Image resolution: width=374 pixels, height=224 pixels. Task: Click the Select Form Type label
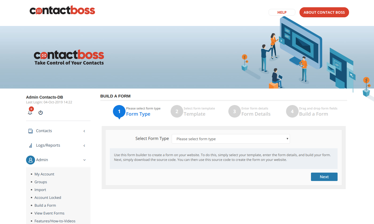click(152, 139)
